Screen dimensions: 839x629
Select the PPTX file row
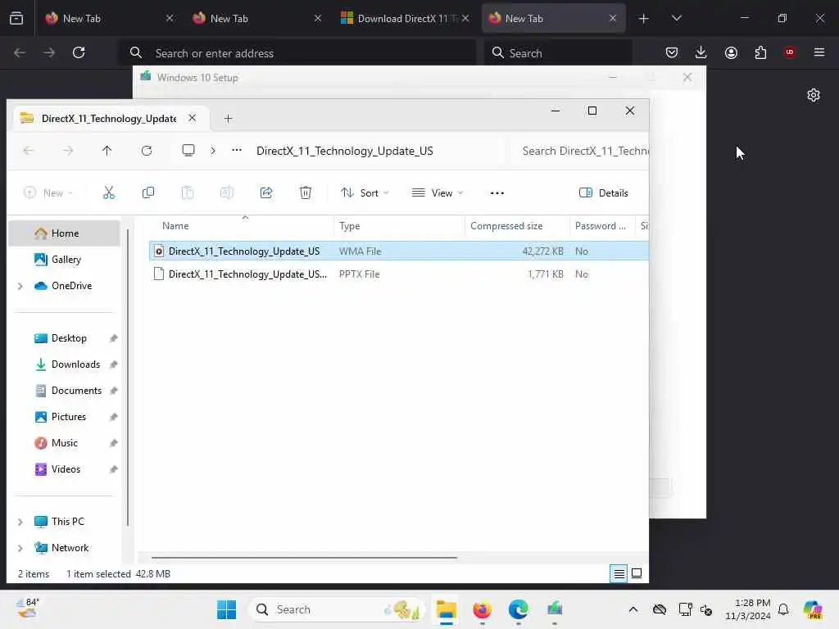pyautogui.click(x=399, y=274)
